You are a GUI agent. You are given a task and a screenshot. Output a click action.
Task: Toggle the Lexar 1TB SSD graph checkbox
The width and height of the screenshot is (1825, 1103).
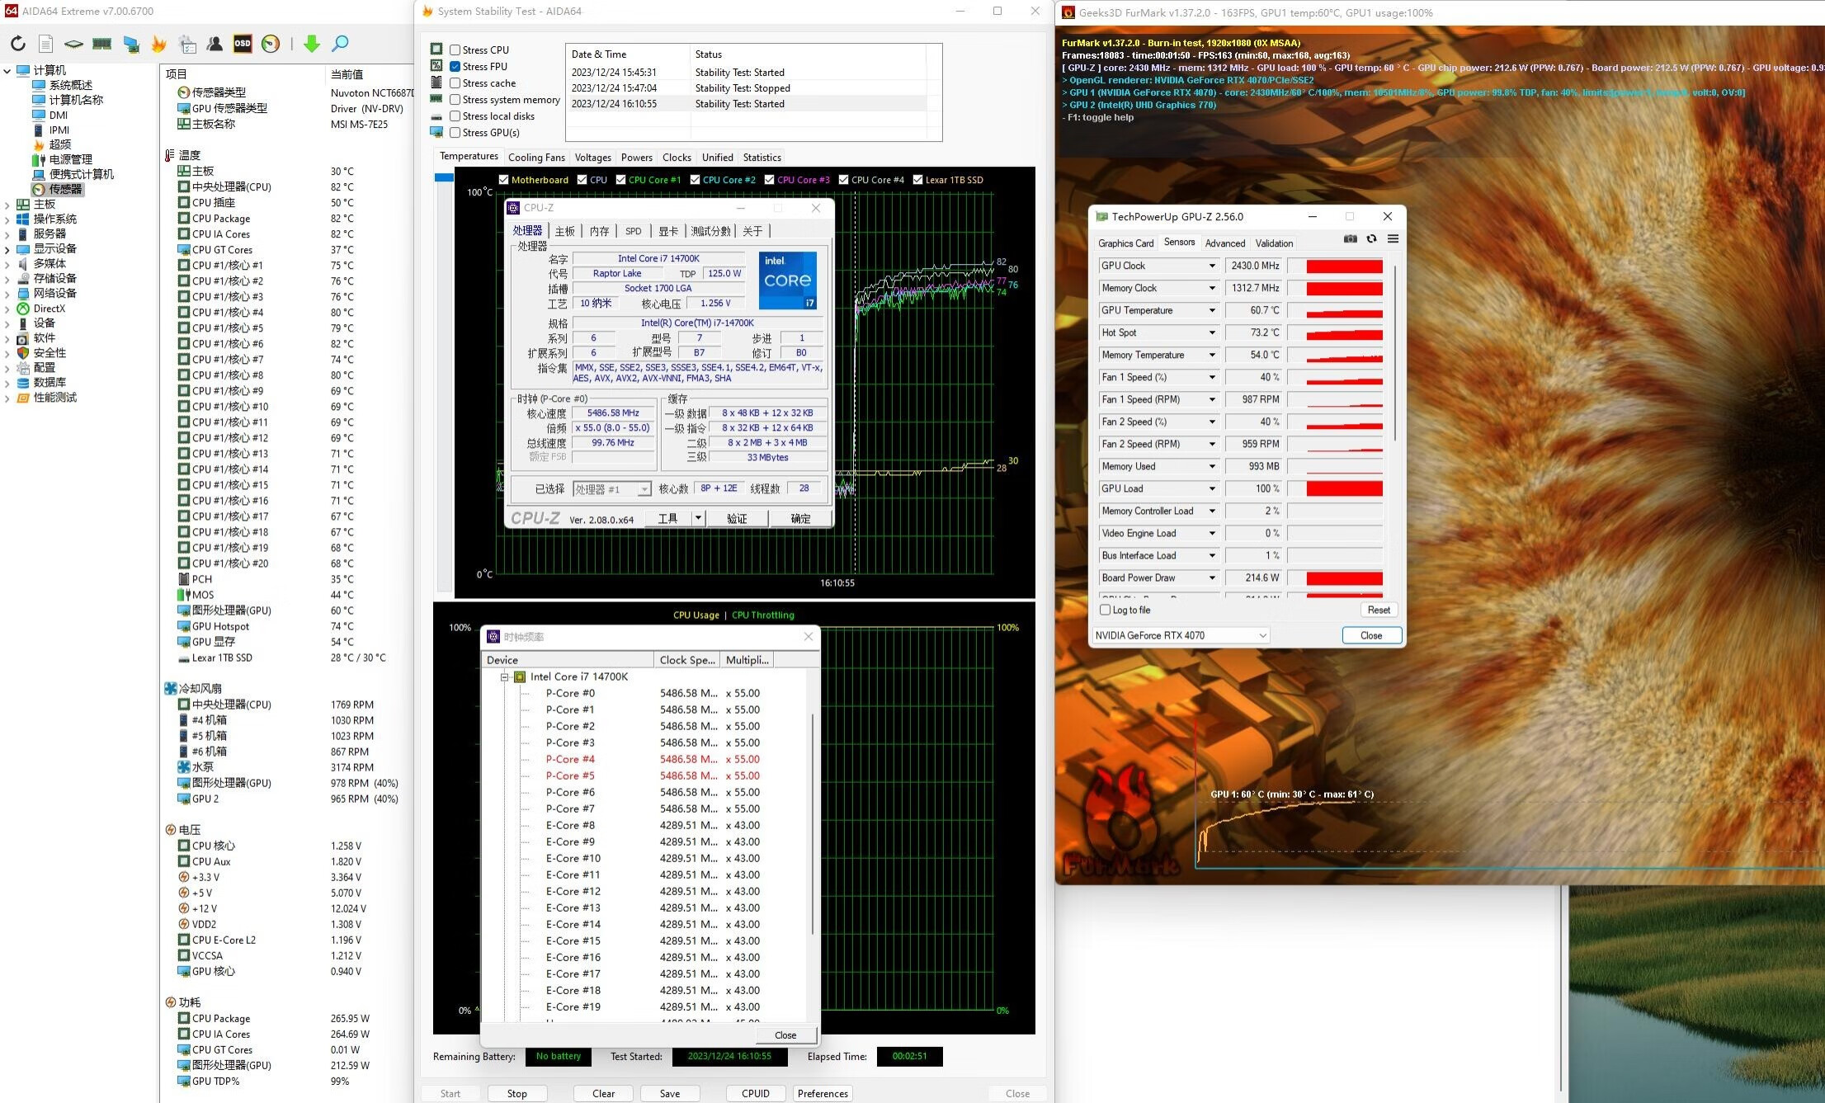click(917, 180)
